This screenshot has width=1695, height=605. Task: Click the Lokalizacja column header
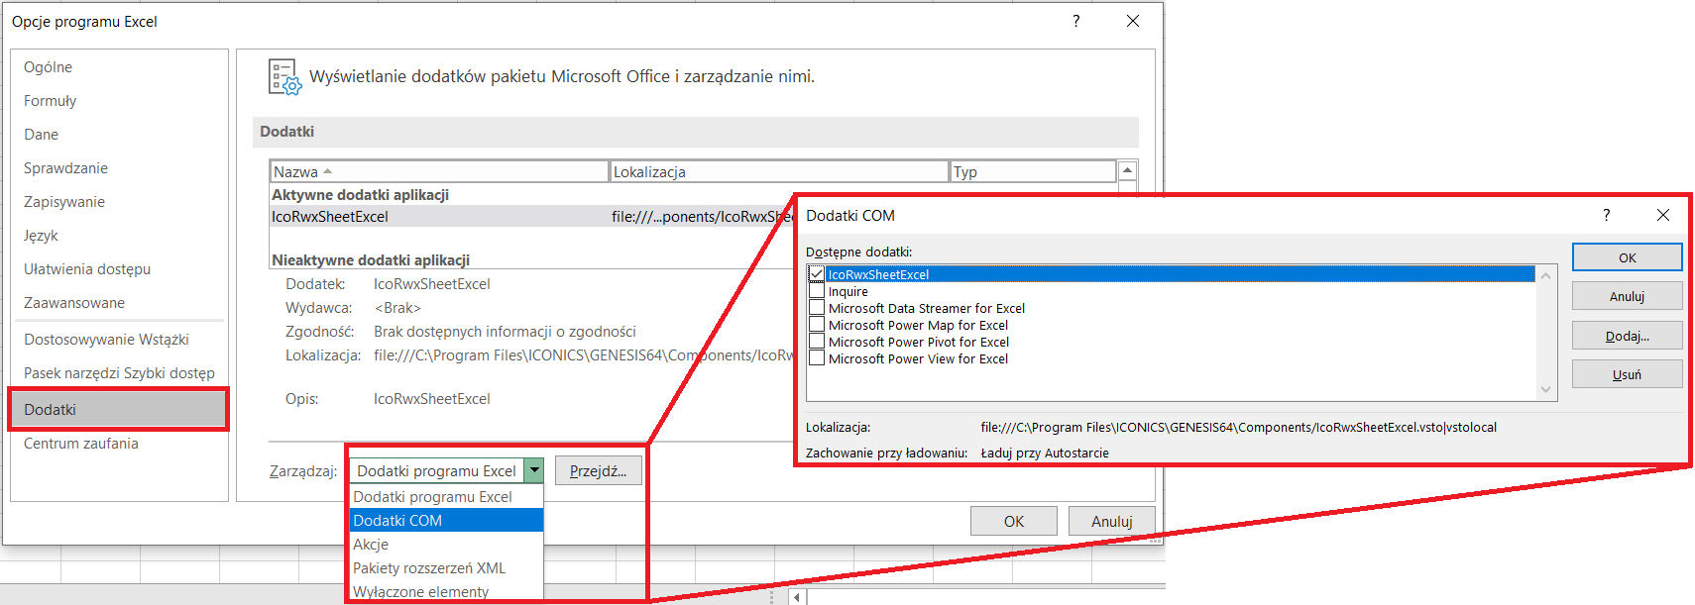click(x=779, y=171)
